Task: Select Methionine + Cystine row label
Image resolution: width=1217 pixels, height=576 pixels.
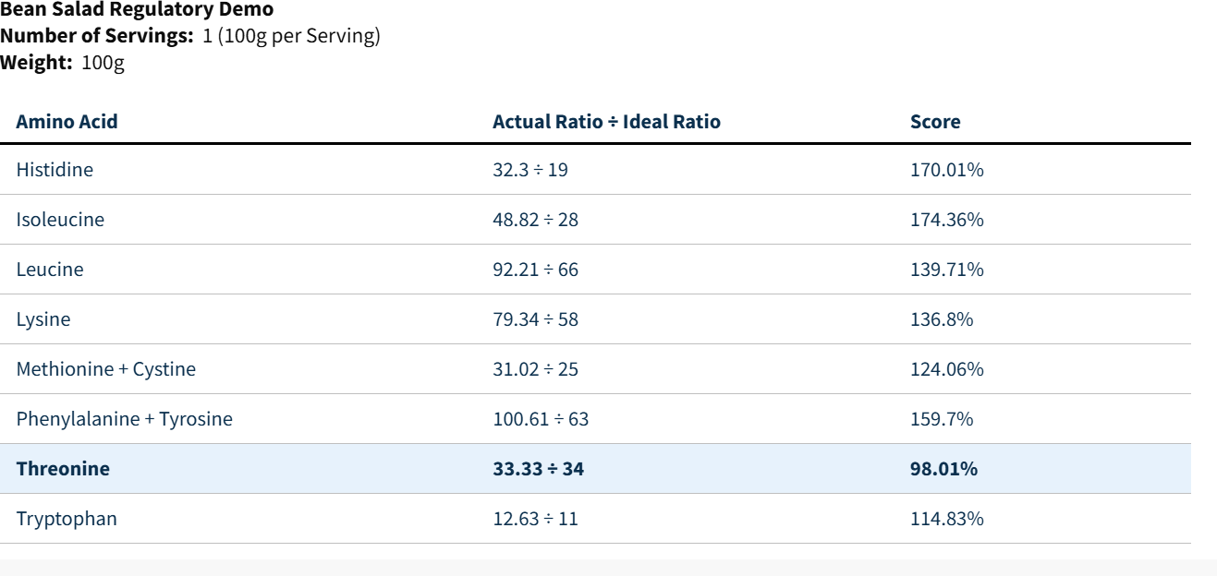Action: coord(106,369)
